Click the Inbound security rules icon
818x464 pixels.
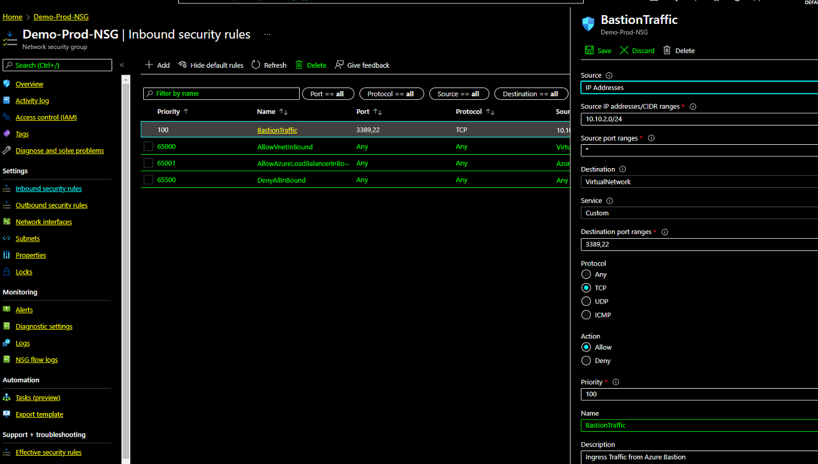(7, 189)
